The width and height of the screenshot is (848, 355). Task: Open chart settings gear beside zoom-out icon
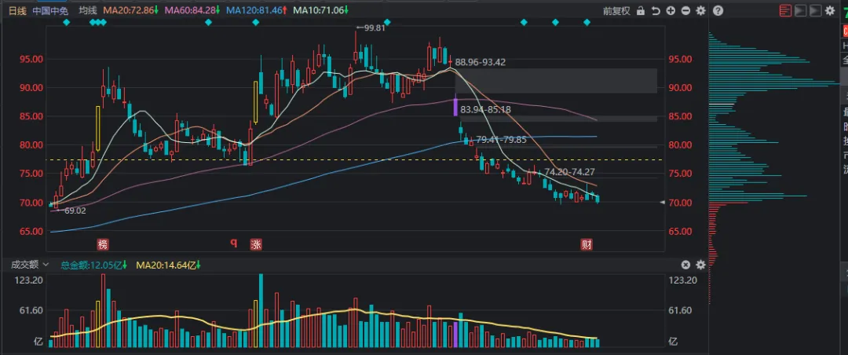click(701, 11)
